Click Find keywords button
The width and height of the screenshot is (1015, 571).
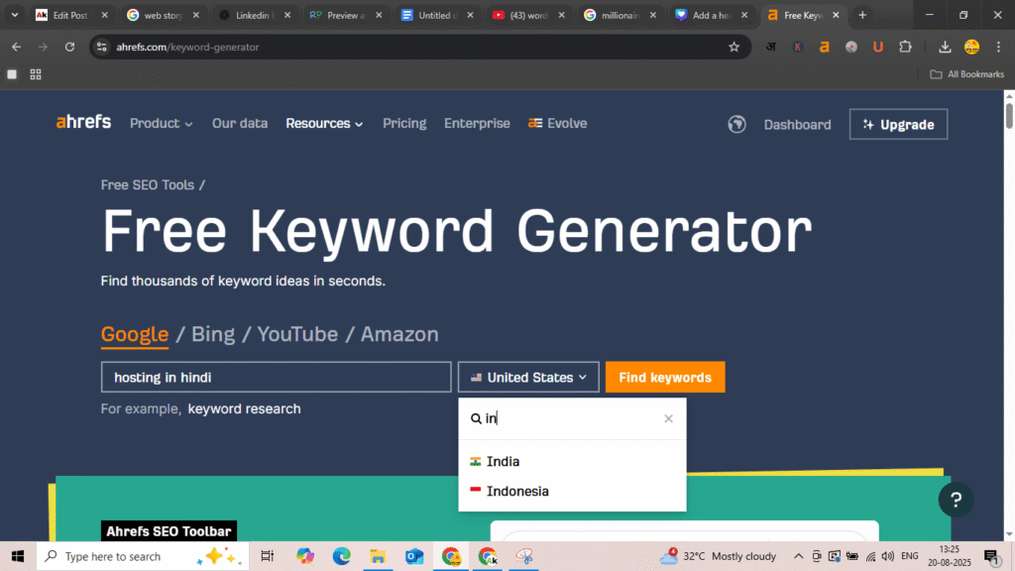(665, 378)
